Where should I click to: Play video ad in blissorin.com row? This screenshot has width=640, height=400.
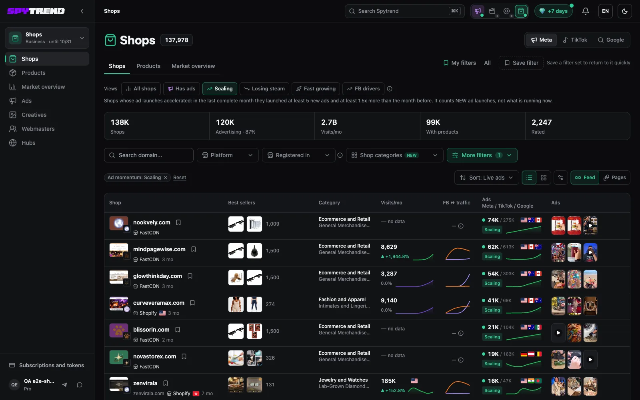click(x=558, y=333)
